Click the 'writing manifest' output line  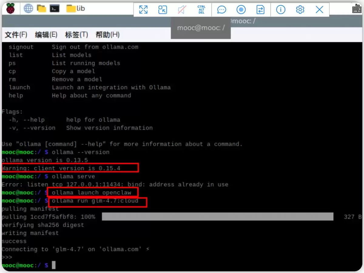(x=30, y=233)
